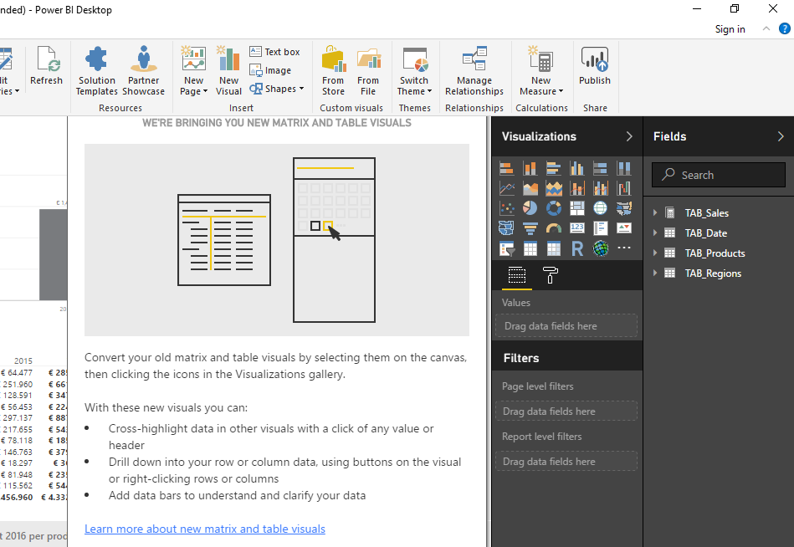Expand the TAB_Sales table arrow
The width and height of the screenshot is (794, 547).
point(655,213)
